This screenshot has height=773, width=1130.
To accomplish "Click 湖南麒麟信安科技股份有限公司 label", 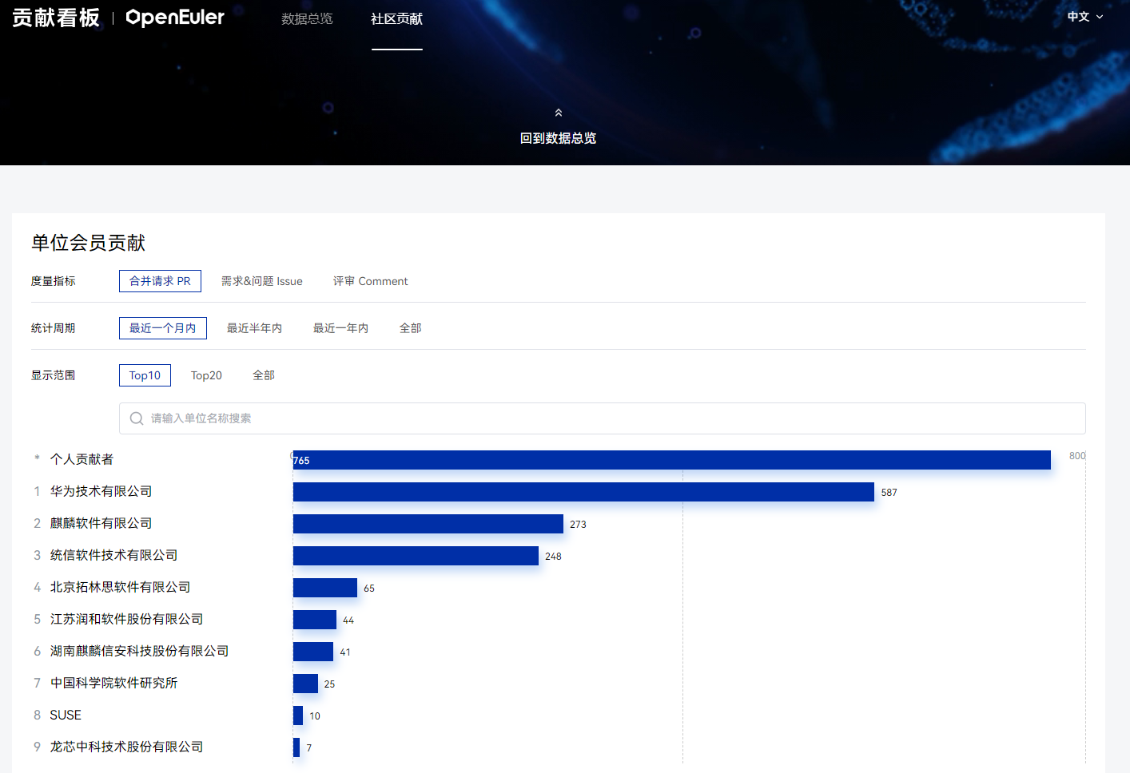I will [x=139, y=651].
